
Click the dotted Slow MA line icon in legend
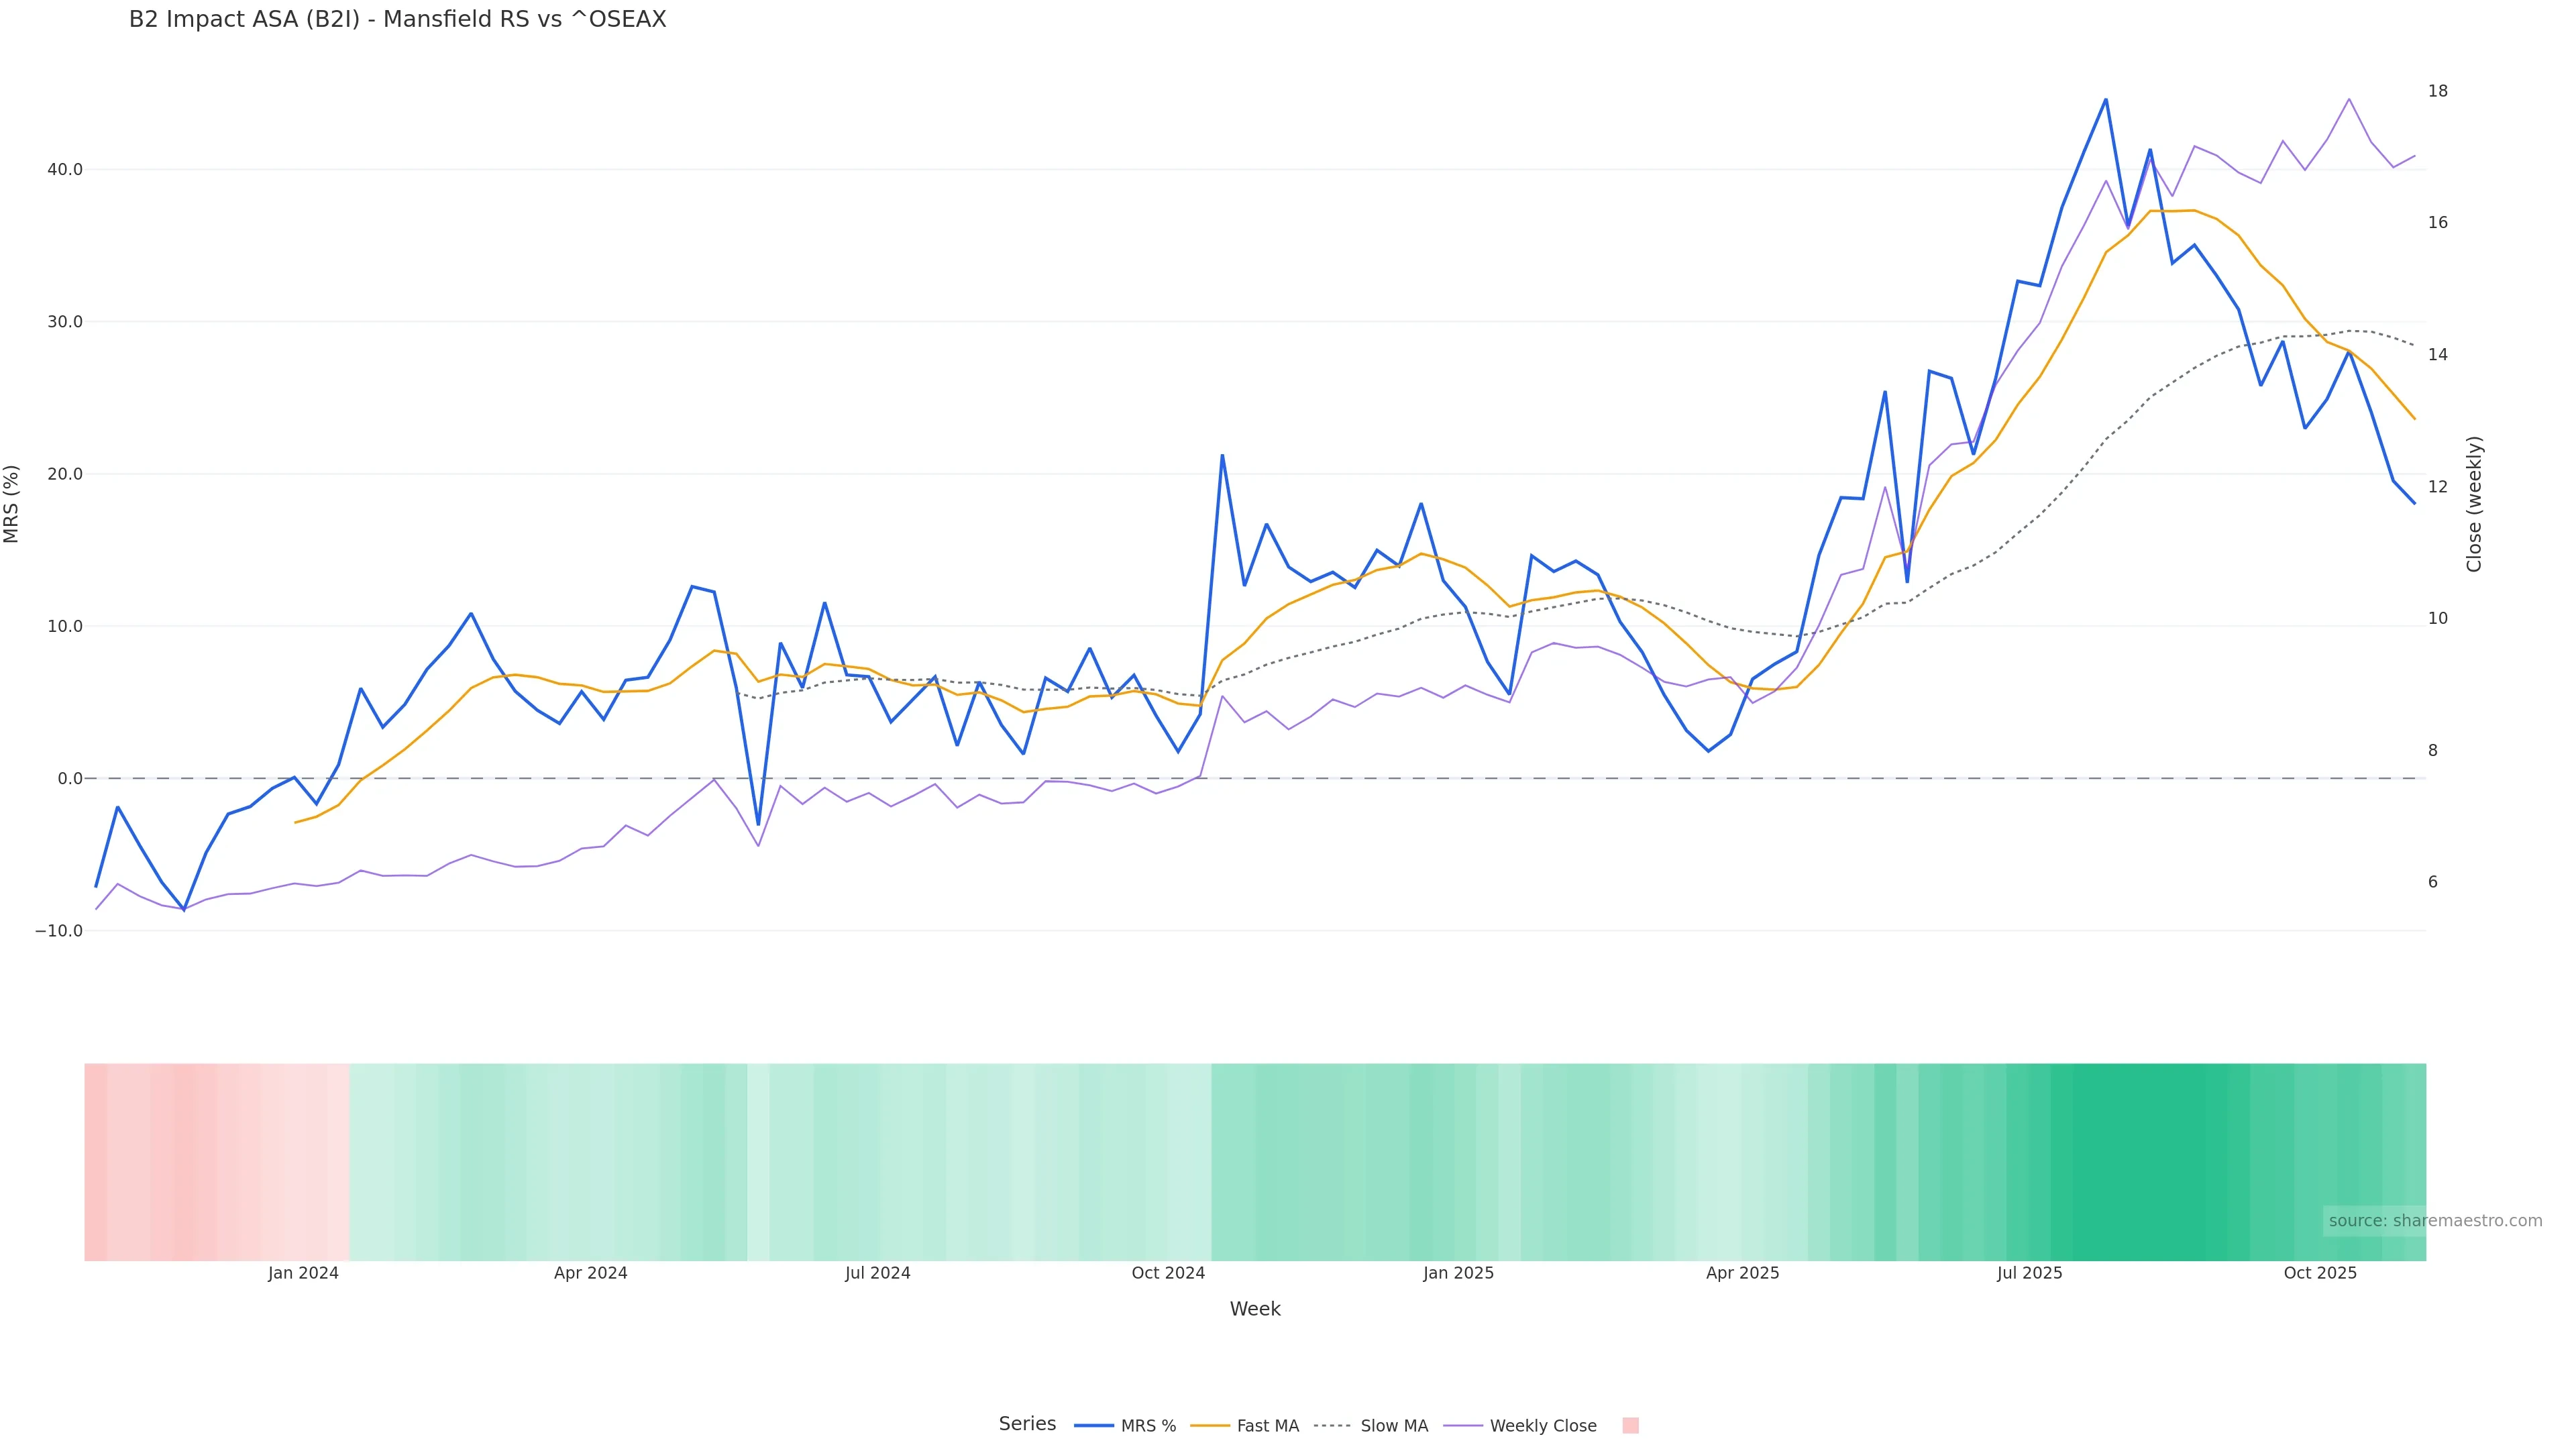coord(1332,1426)
